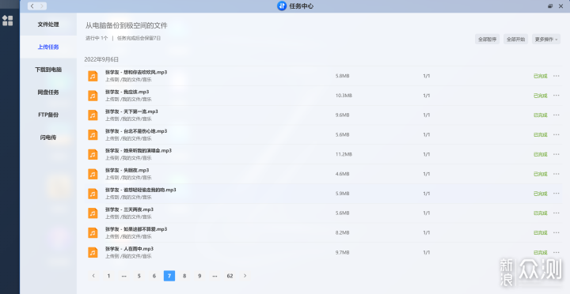Jump to page 6

(154, 276)
